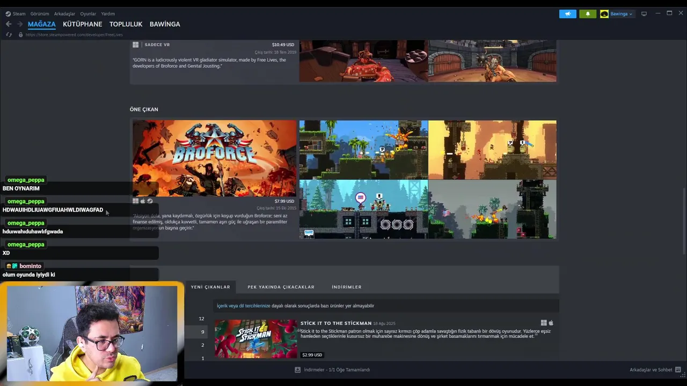Reload the store page with refresh icon

[x=9, y=35]
